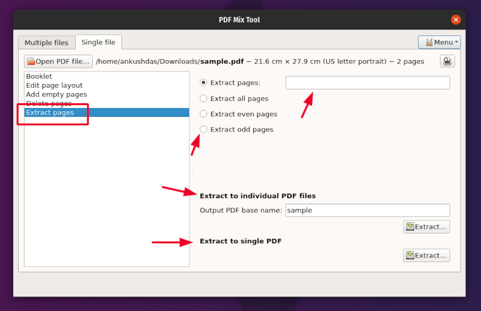
Task: Select Extract odd pages radio button
Action: click(203, 130)
